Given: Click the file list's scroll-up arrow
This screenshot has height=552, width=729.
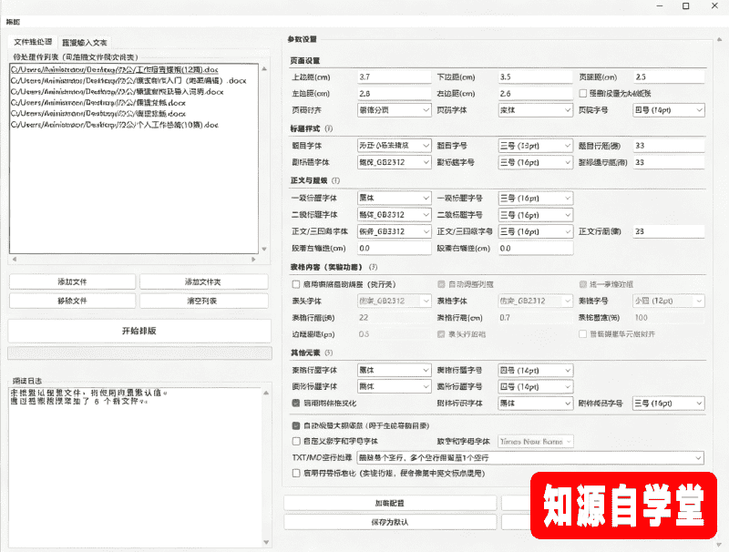Looking at the screenshot, I should tap(264, 68).
